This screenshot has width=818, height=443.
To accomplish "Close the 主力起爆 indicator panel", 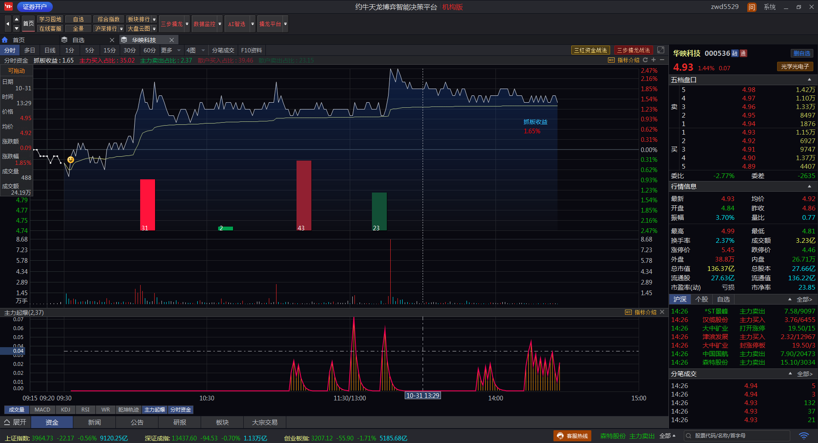I will click(x=662, y=312).
